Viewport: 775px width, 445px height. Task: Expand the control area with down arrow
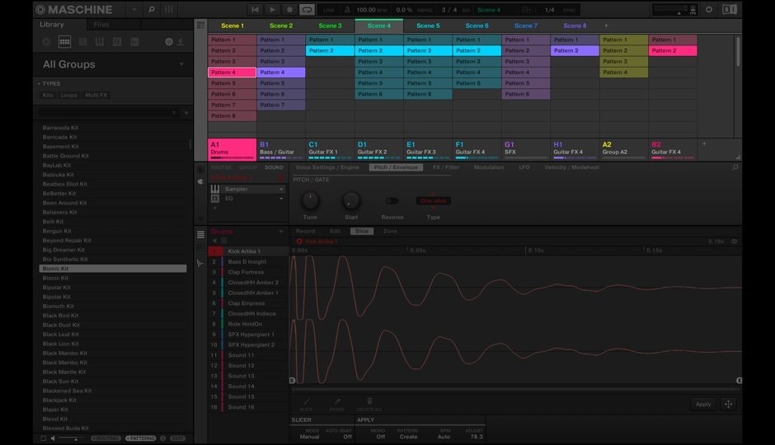[x=200, y=218]
